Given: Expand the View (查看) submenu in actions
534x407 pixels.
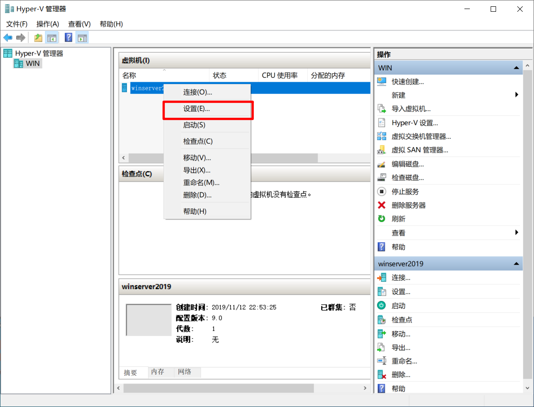Looking at the screenshot, I should pyautogui.click(x=516, y=233).
